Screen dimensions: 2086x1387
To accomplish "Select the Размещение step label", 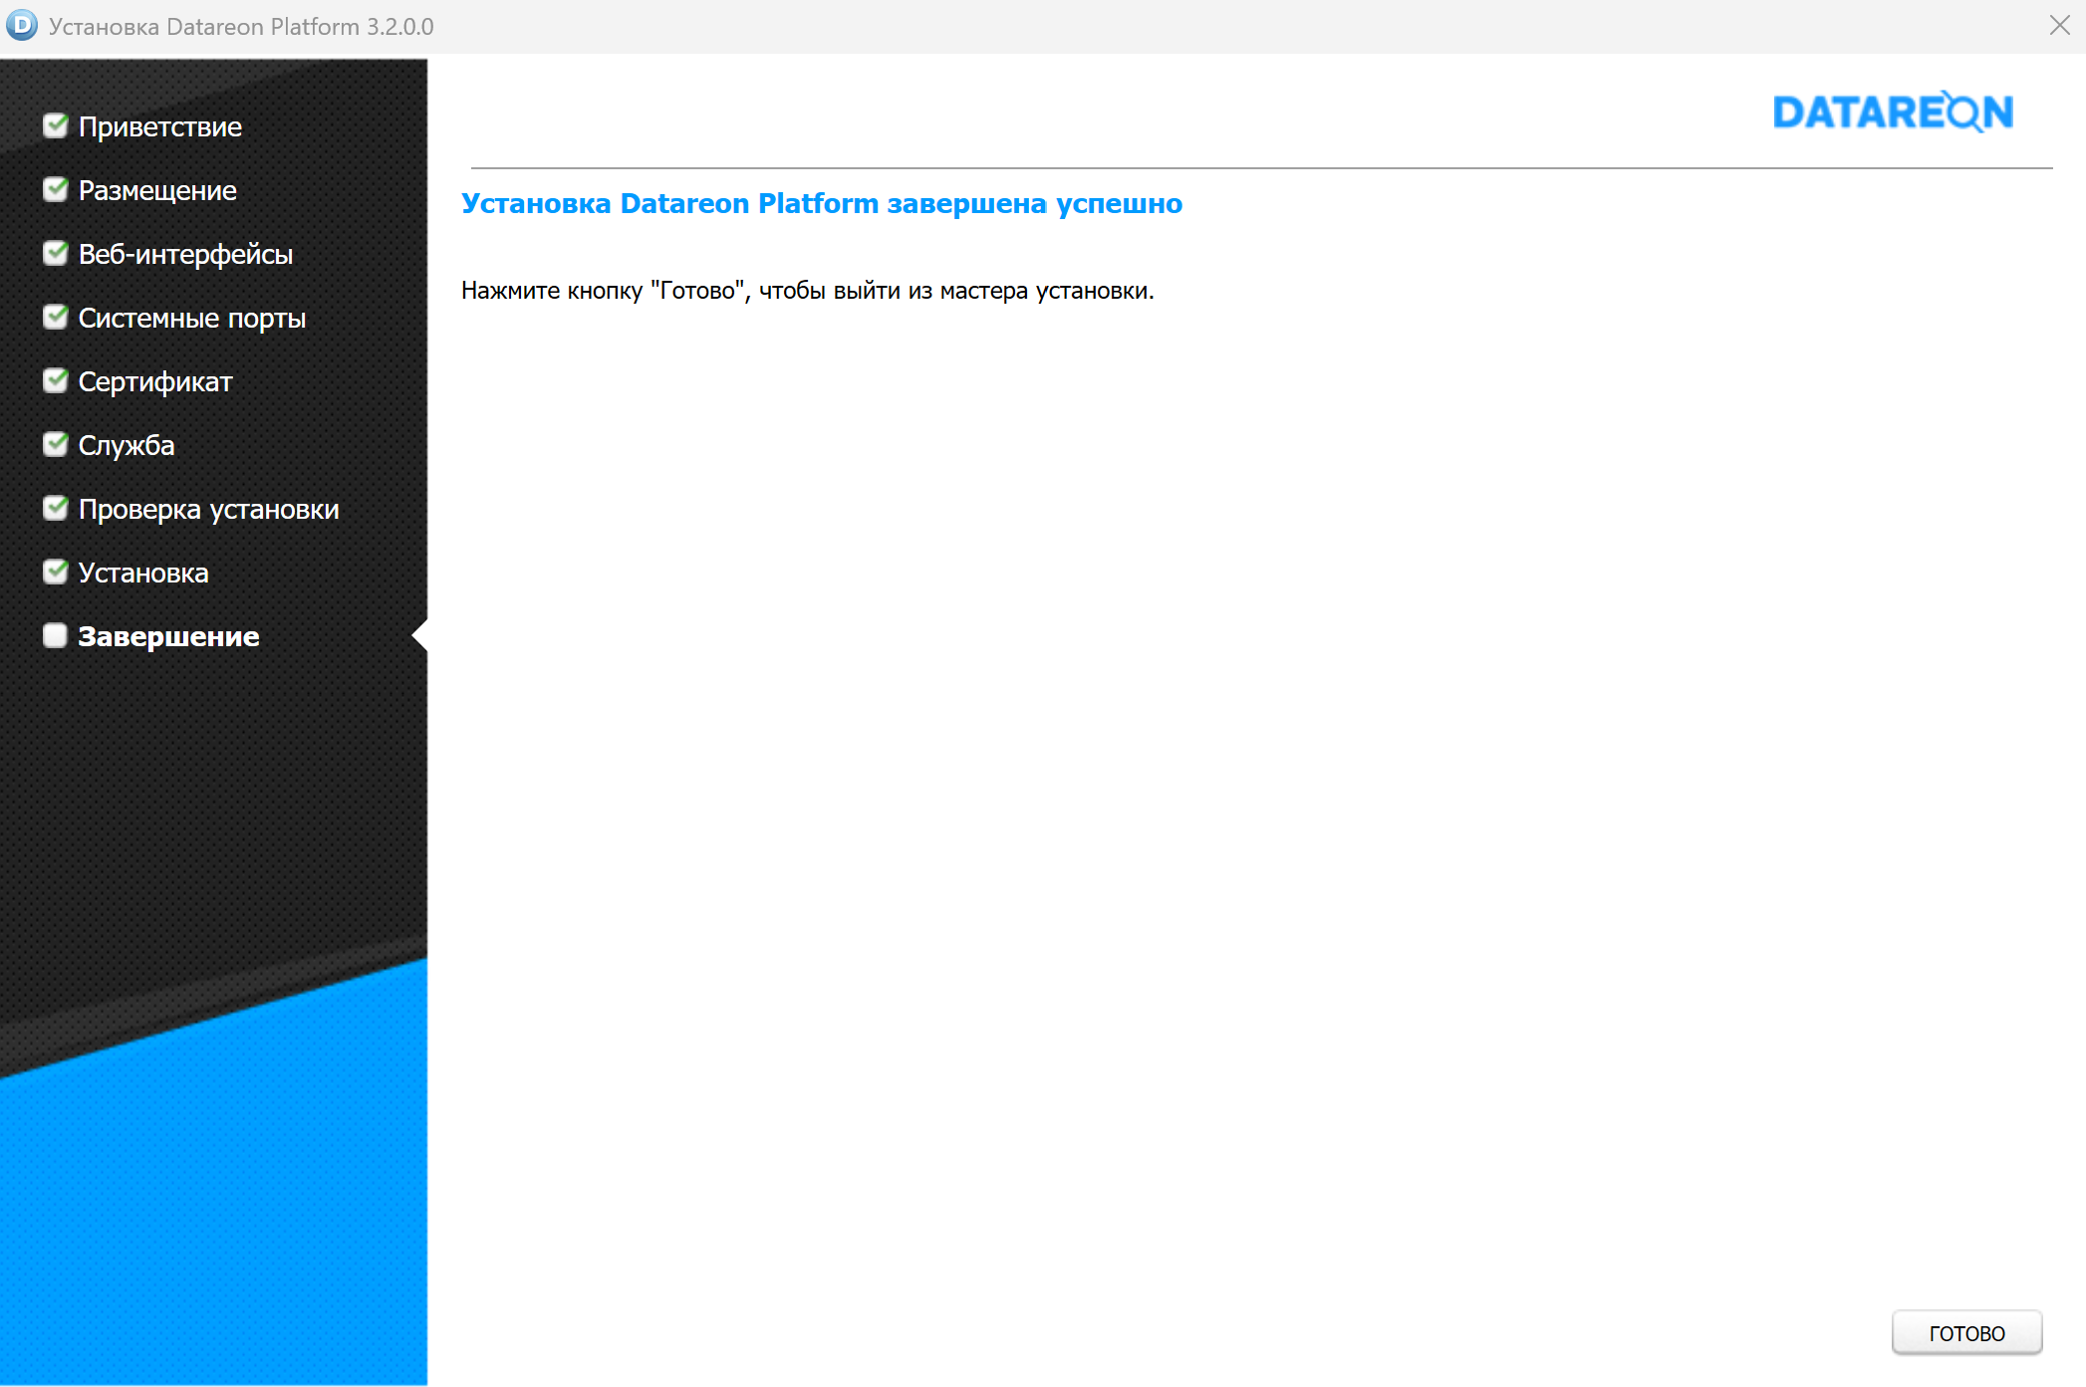I will pyautogui.click(x=157, y=190).
